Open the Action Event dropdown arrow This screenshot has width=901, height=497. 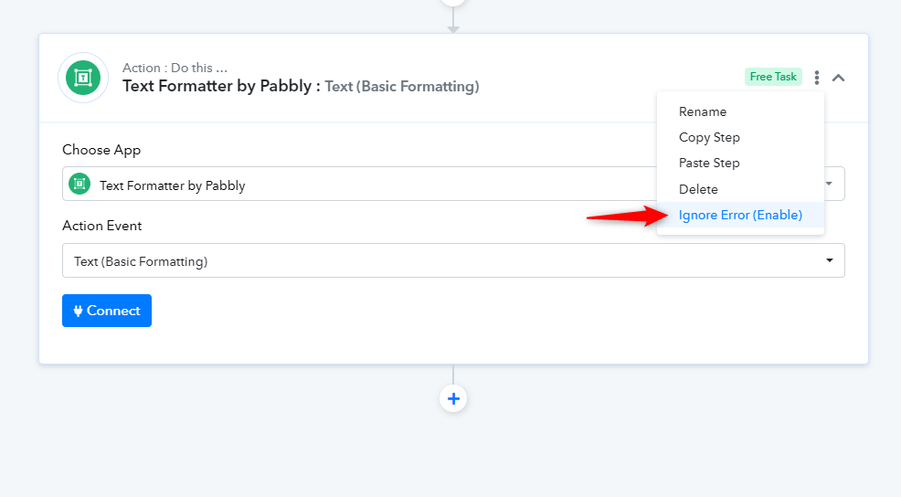829,260
